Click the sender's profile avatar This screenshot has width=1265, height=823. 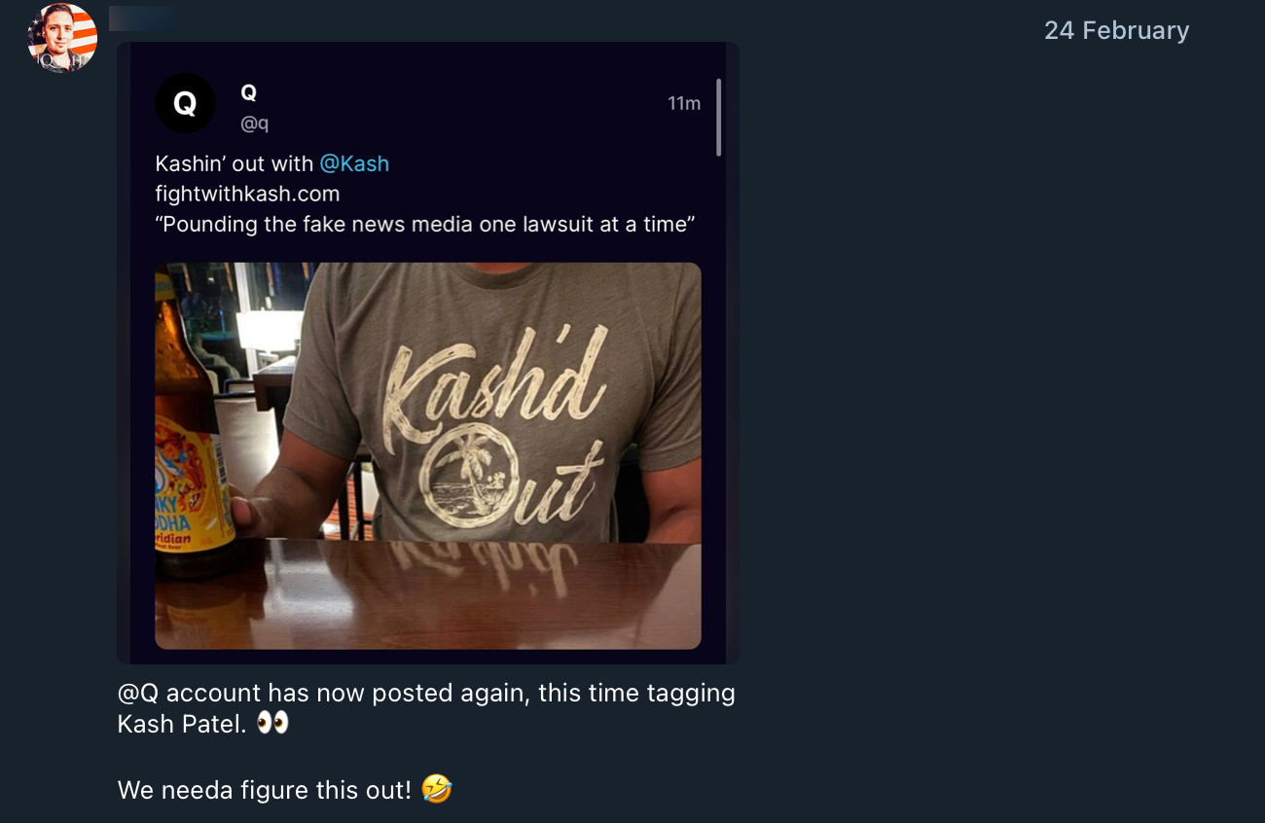(x=62, y=38)
